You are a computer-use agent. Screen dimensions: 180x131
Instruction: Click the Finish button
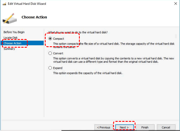tap(145, 127)
